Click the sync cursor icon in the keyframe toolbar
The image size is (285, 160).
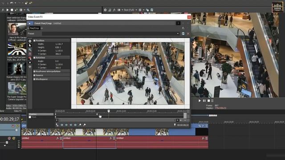click(x=57, y=125)
